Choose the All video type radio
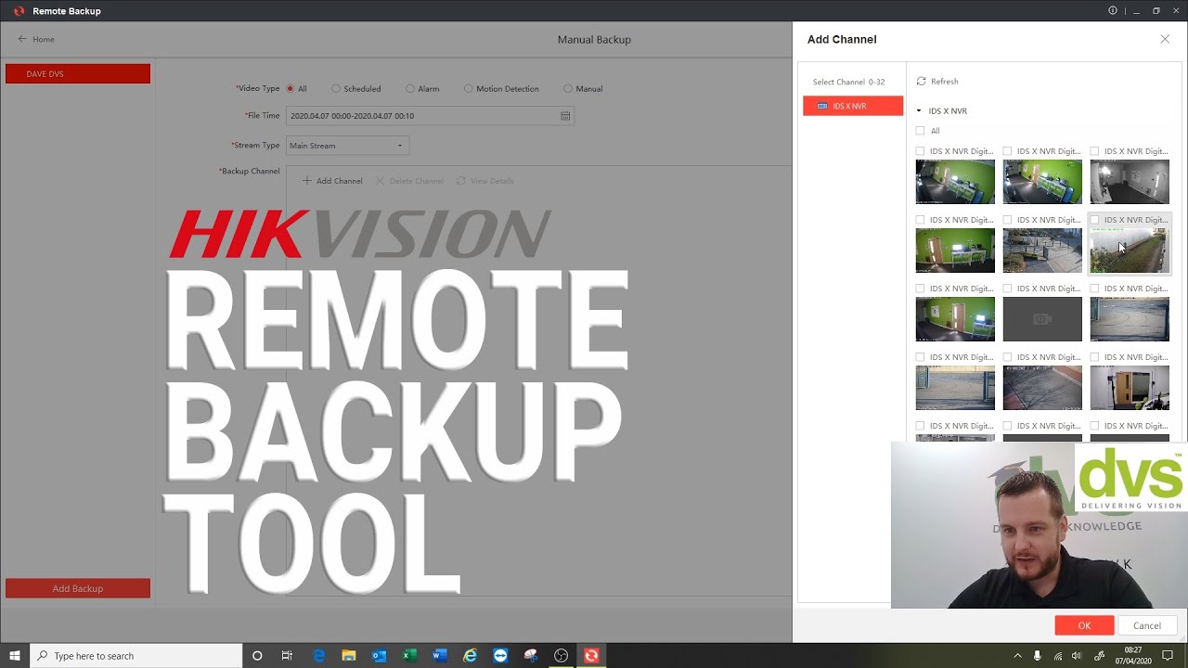Image resolution: width=1188 pixels, height=668 pixels. pos(291,89)
